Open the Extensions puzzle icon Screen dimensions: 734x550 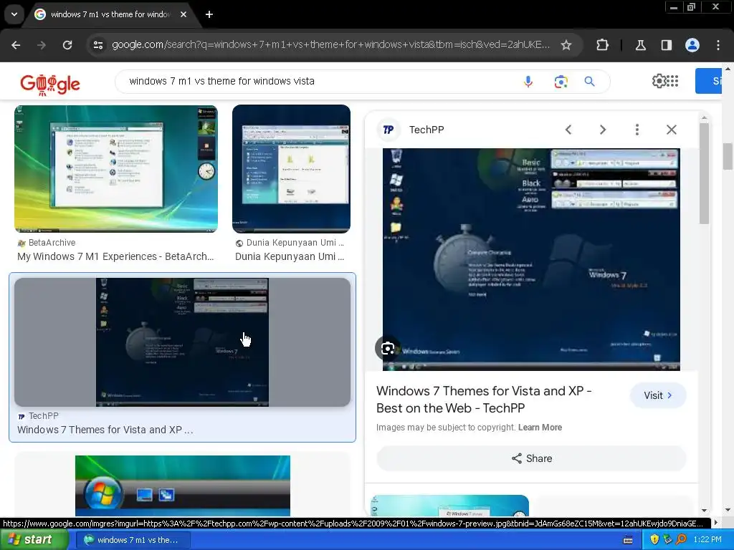tap(602, 45)
